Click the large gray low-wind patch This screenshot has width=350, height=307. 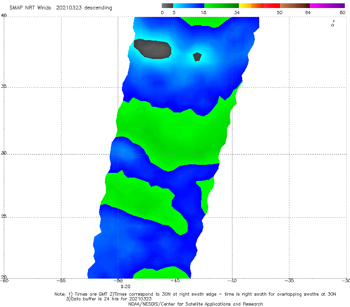pyautogui.click(x=152, y=49)
